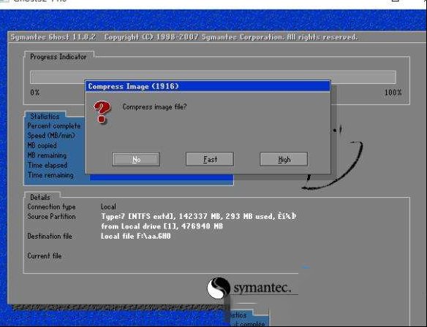Click the progress indicator bar
This screenshot has width=427, height=327.
(213, 77)
